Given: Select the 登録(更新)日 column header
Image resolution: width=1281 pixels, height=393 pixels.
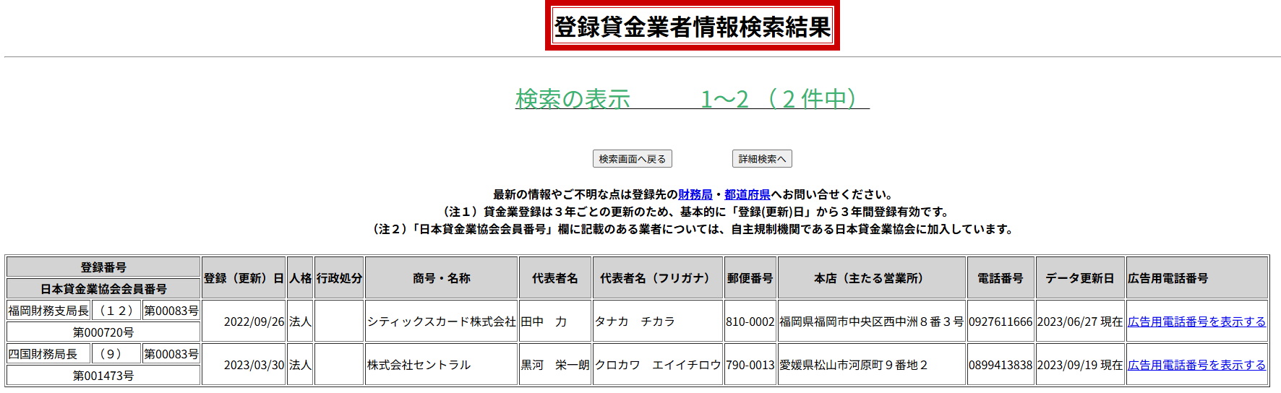Looking at the screenshot, I should click(x=244, y=278).
